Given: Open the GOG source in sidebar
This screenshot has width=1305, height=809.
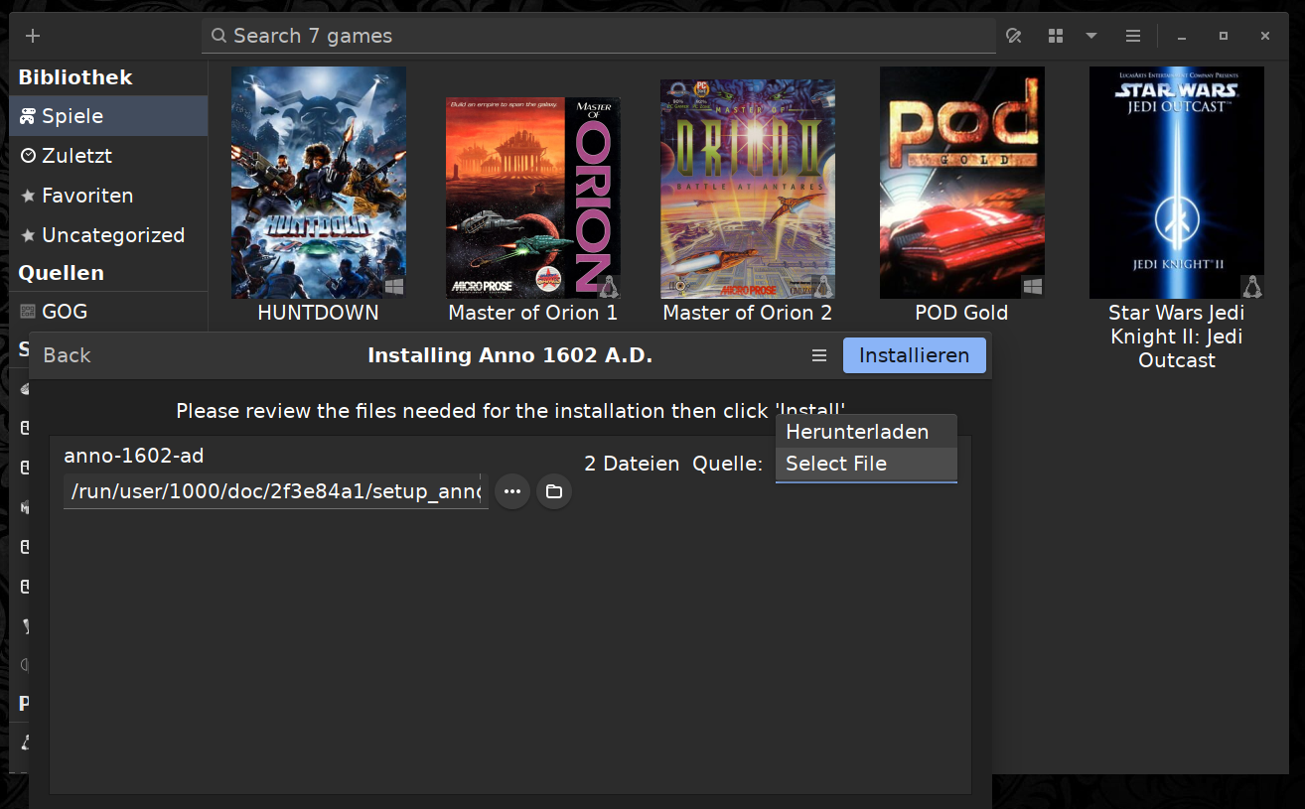Looking at the screenshot, I should click(108, 312).
